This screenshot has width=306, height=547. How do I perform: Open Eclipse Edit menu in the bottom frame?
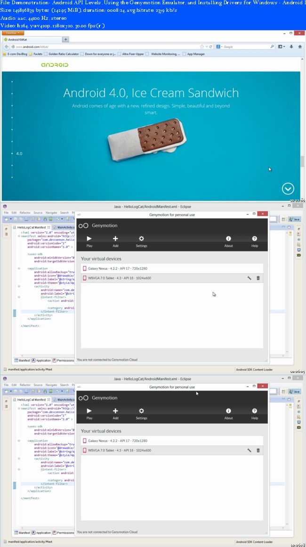[14, 385]
